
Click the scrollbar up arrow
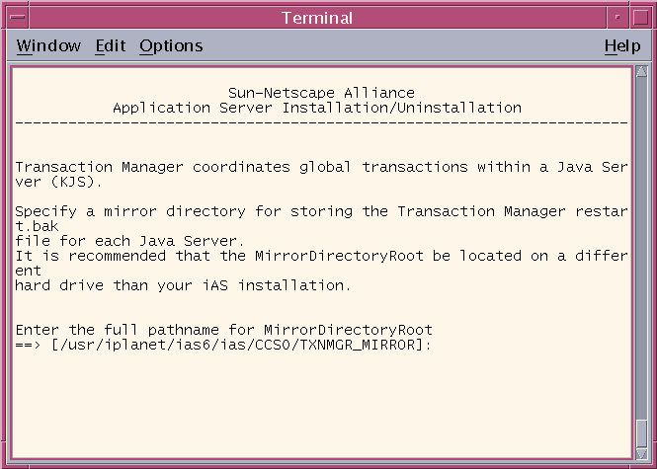[641, 72]
